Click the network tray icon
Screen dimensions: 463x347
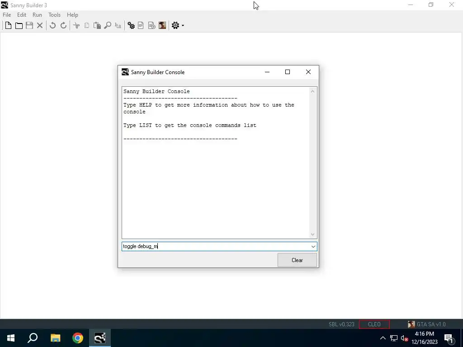point(394,338)
